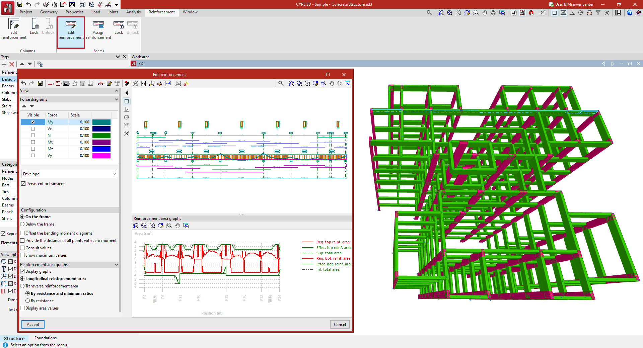This screenshot has height=348, width=643.
Task: Click the save icon in Edit reinforcement toolbar
Action: pyautogui.click(x=40, y=83)
